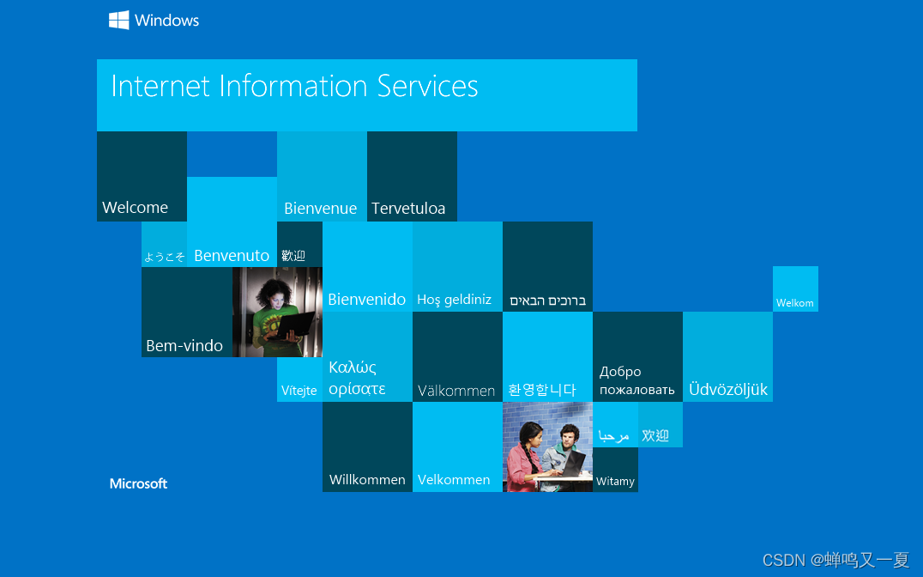Click the Internet Information Services banner
Screen dimensions: 923x577
tap(367, 95)
